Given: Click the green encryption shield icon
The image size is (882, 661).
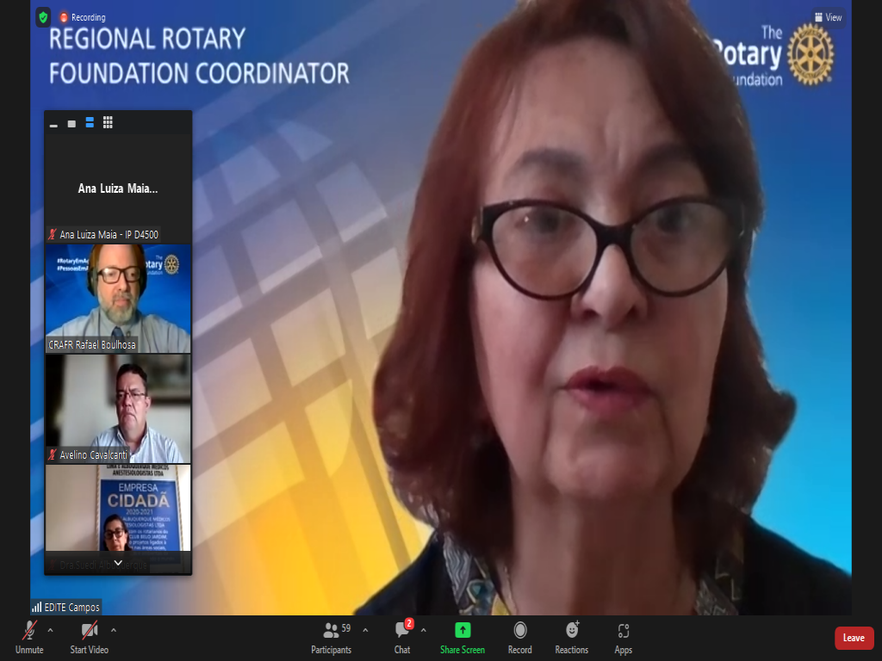Looking at the screenshot, I should point(43,17).
